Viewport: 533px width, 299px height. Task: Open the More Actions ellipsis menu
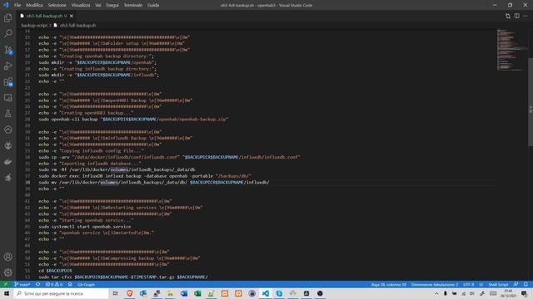tap(526, 16)
